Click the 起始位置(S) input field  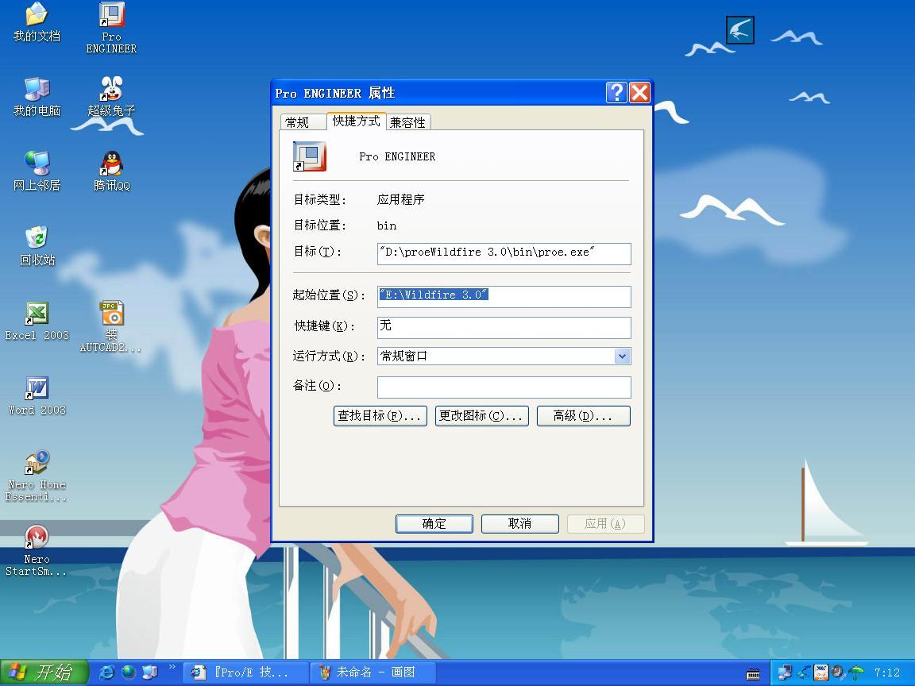[x=504, y=296]
